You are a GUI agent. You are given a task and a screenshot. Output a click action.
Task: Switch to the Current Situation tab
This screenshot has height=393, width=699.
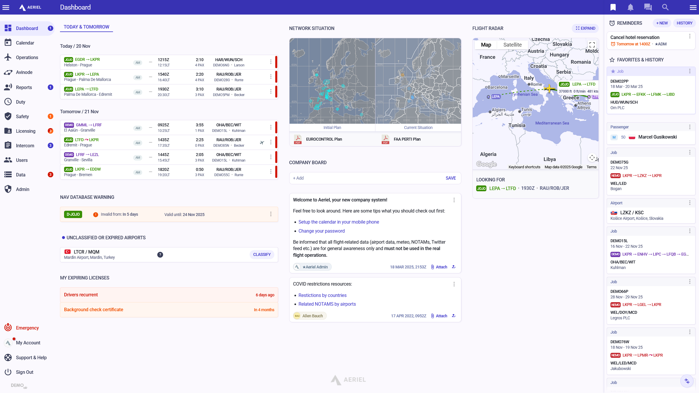418,128
